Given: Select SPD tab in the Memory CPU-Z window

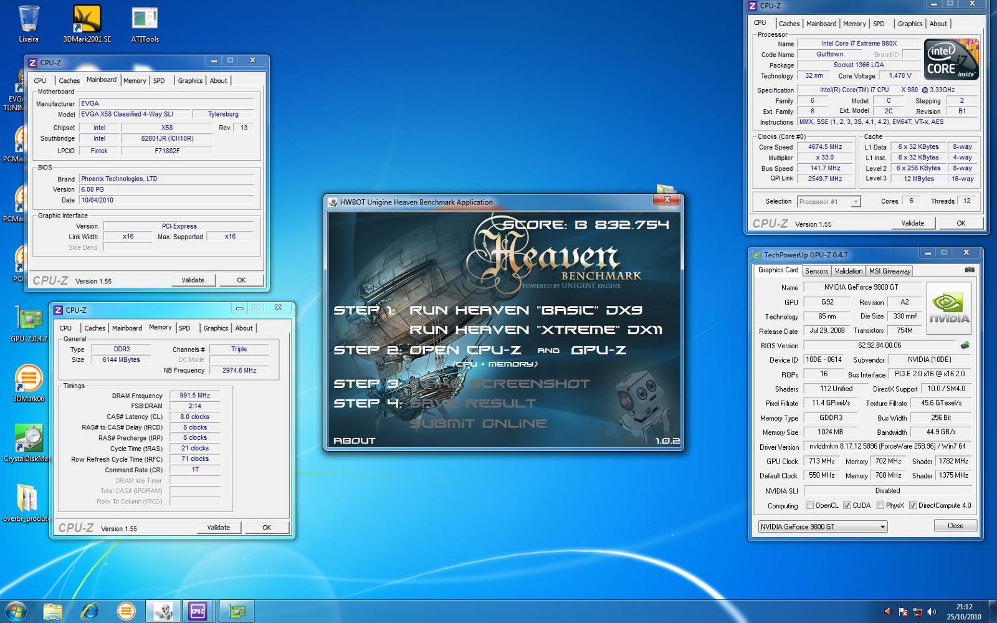Looking at the screenshot, I should tap(184, 328).
